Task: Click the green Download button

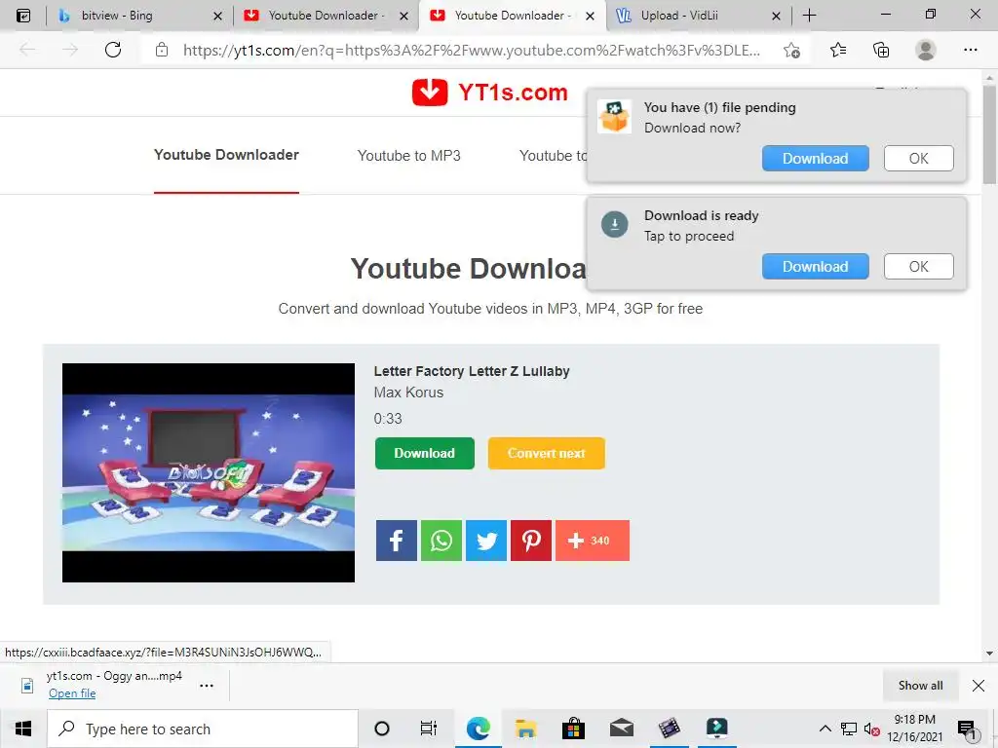Action: [x=425, y=453]
